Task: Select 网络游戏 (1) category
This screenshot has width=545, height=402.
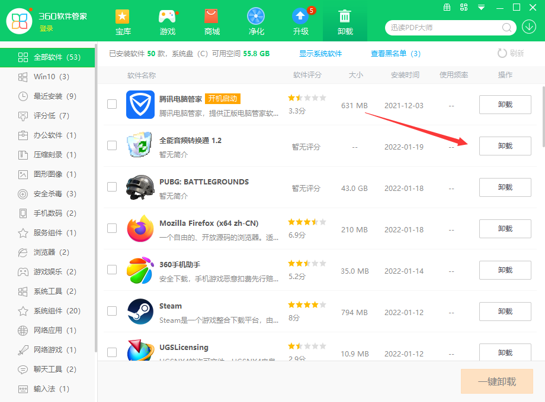Action: click(47, 350)
